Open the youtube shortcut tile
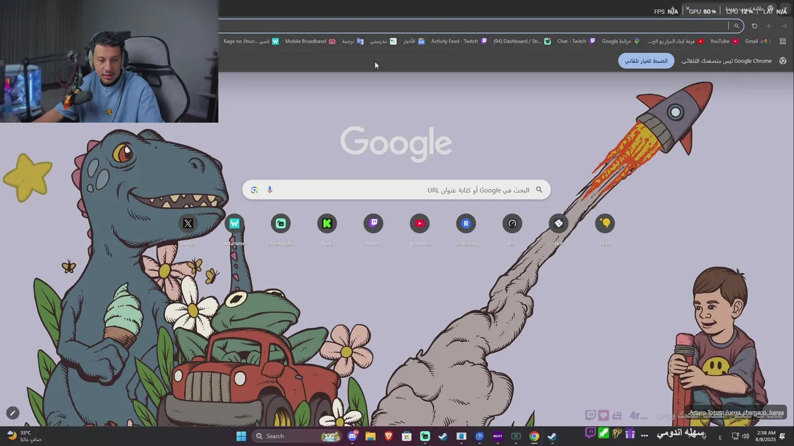794x446 pixels. 419,230
